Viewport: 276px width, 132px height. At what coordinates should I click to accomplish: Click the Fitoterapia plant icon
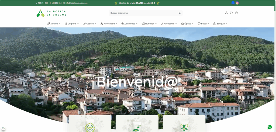coord(102,24)
